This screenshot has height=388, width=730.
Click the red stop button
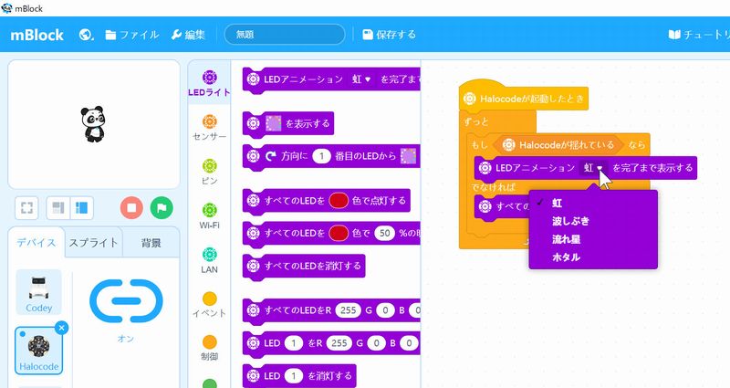click(131, 207)
